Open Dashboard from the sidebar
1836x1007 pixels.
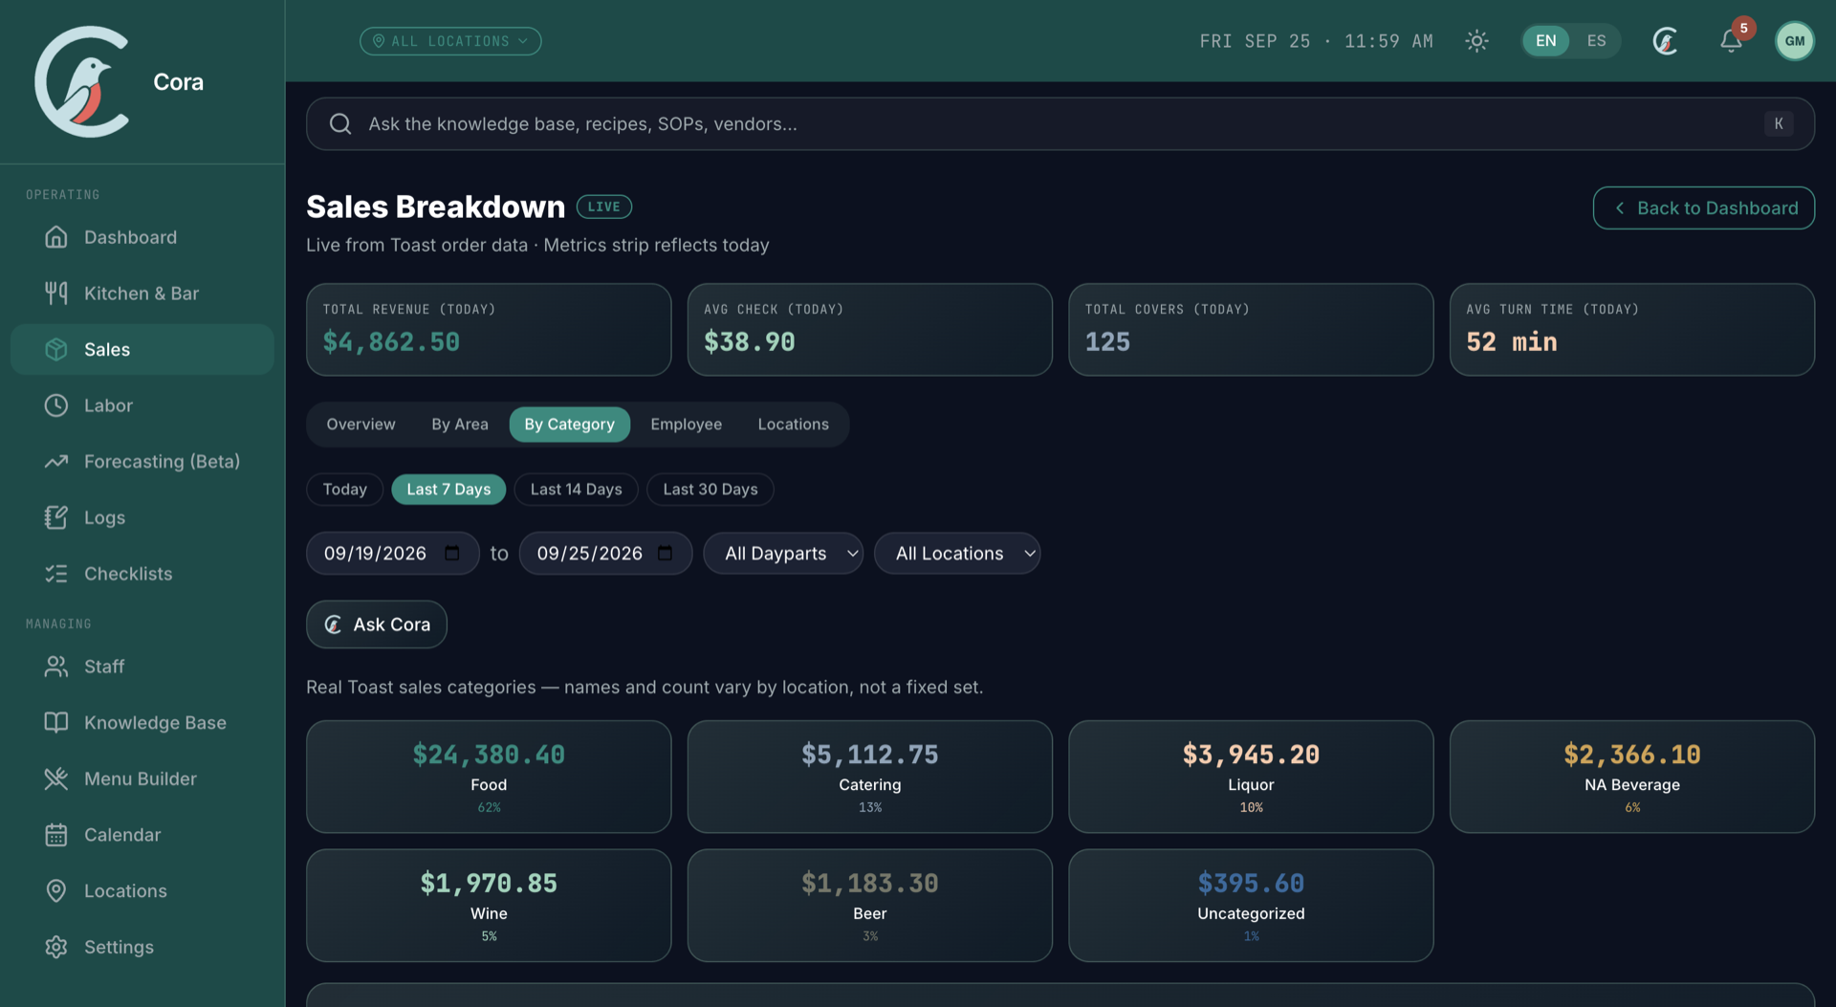pos(142,237)
